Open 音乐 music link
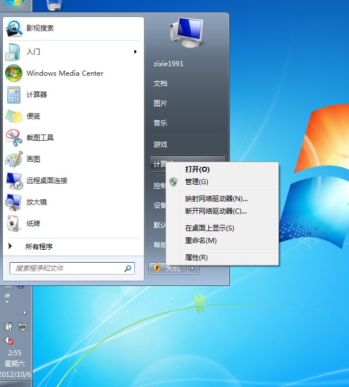This screenshot has height=387, width=349. [160, 123]
